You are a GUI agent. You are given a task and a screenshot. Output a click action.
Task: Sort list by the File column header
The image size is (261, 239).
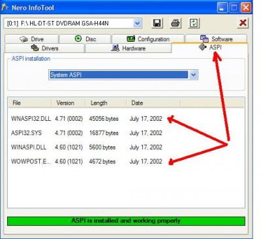tap(30, 103)
